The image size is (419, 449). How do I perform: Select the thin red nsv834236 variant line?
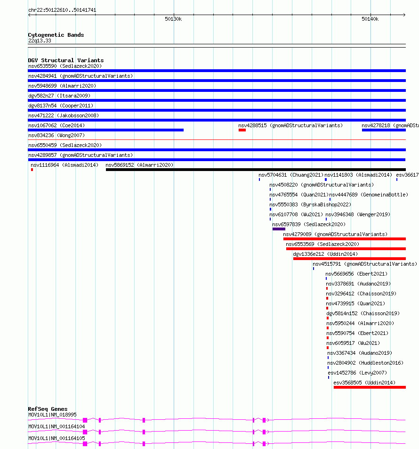click(217, 140)
